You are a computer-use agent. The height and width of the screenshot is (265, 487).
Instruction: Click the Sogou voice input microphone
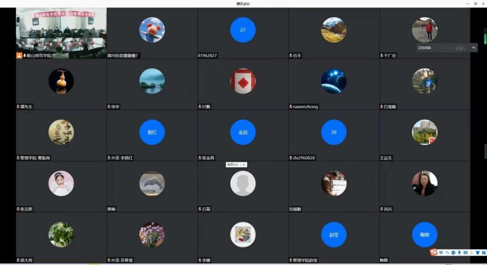pyautogui.click(x=459, y=253)
